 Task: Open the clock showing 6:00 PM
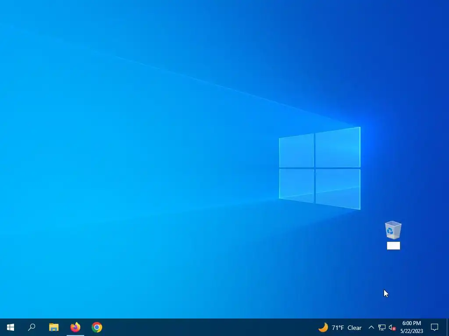[x=411, y=323]
